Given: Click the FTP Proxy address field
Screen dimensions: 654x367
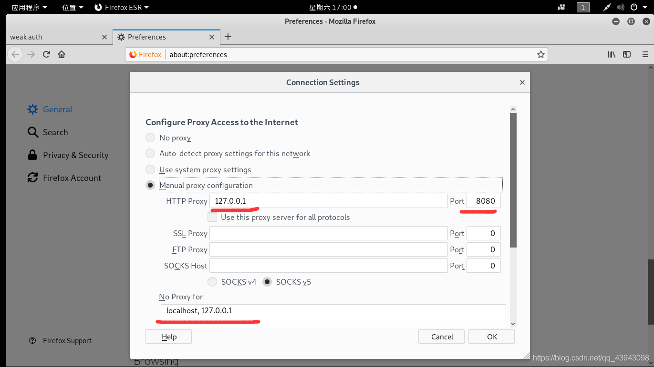Looking at the screenshot, I should click(329, 249).
